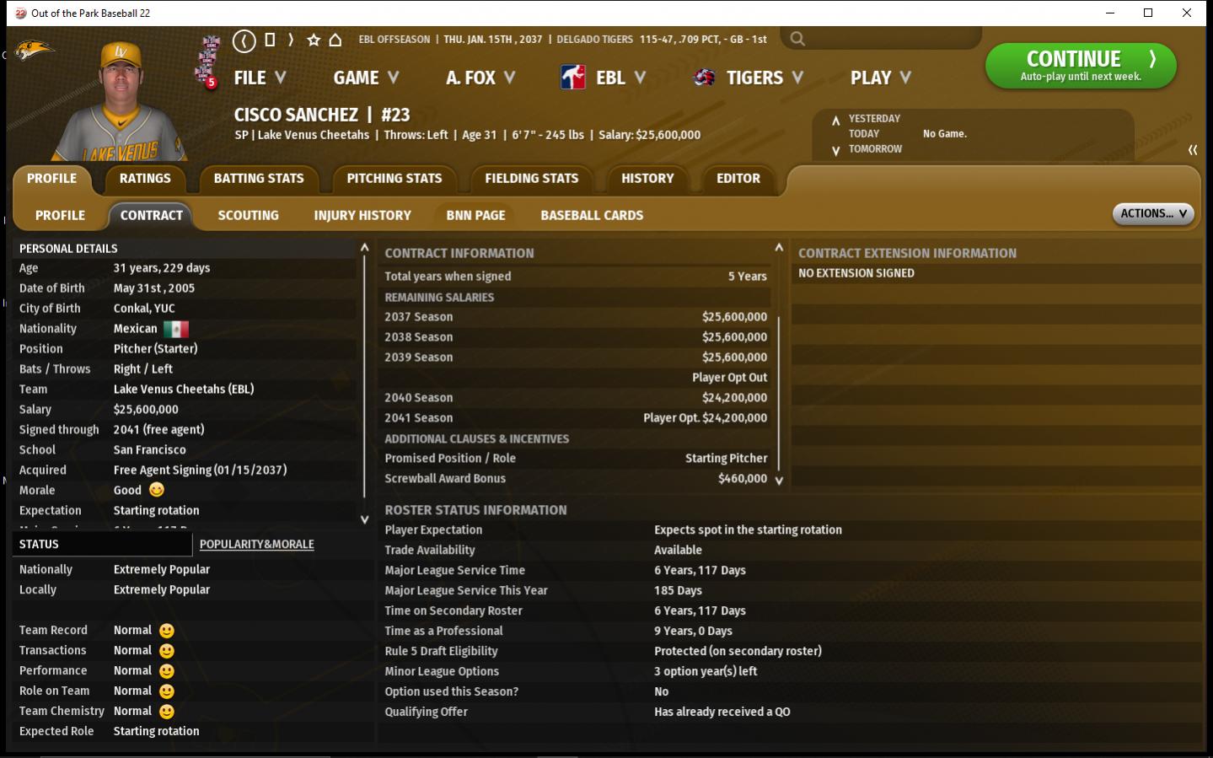Click the OOTP app icon in title bar
Screen dimensions: 1213x758
[x=20, y=13]
